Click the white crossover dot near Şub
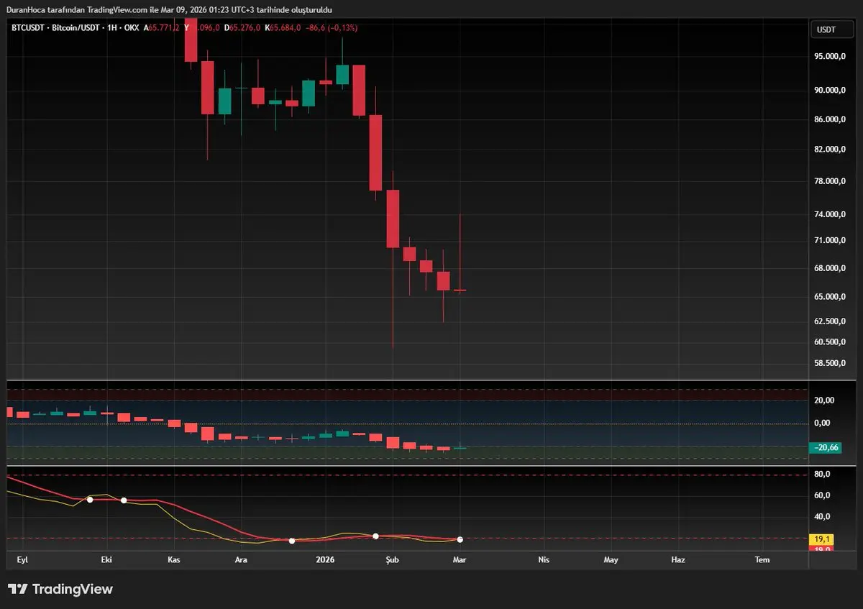Screen dimensions: 863x609 coord(375,536)
